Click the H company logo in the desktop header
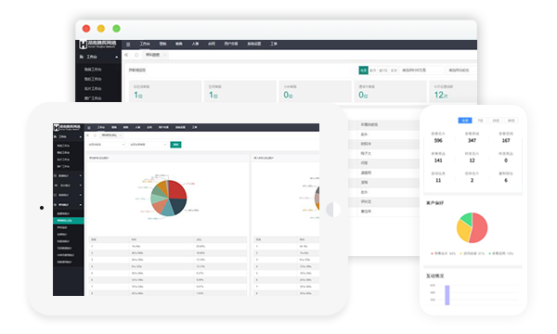Viewport: 557px width, 334px height. pyautogui.click(x=83, y=45)
